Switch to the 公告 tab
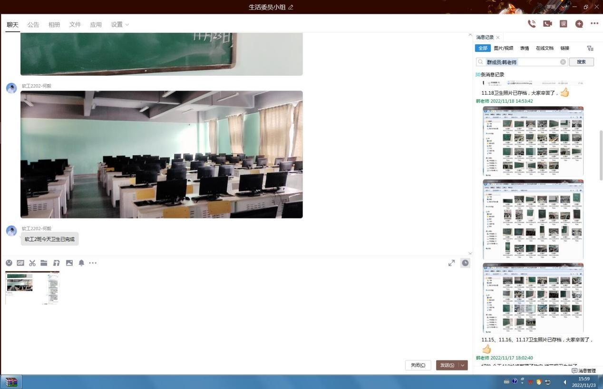The width and height of the screenshot is (603, 389). (x=33, y=25)
